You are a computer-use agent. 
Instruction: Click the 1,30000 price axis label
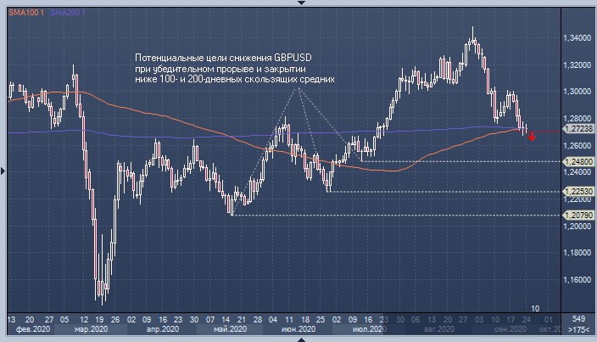point(577,92)
